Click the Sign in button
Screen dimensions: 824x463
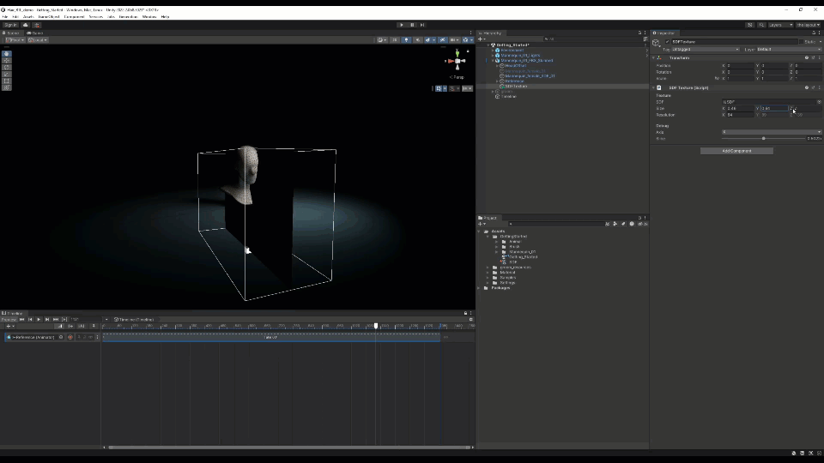[x=10, y=25]
